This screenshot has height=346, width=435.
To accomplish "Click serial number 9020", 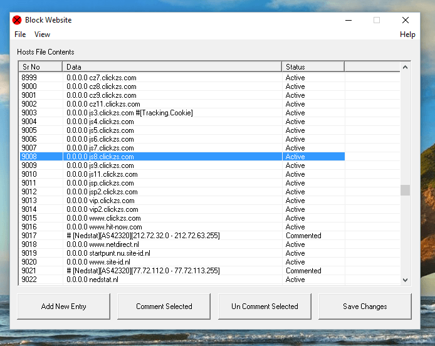I will point(29,262).
